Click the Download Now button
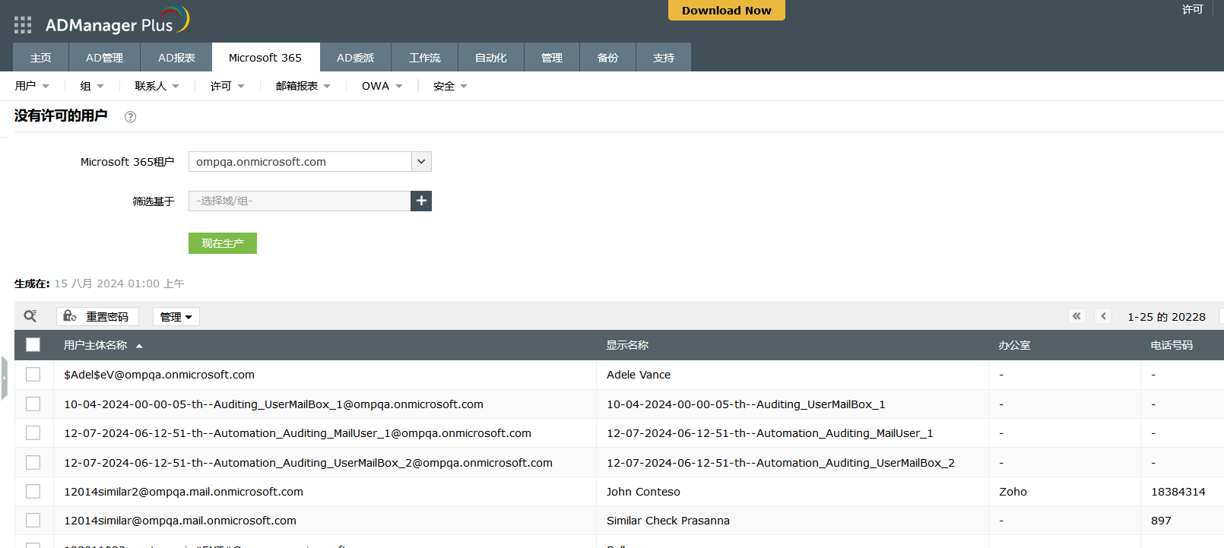 point(726,11)
